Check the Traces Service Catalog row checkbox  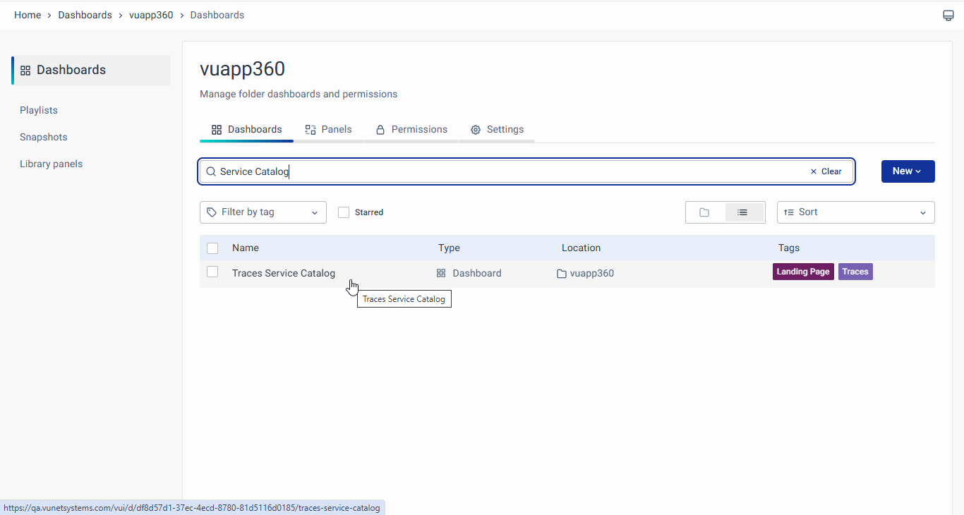point(212,272)
